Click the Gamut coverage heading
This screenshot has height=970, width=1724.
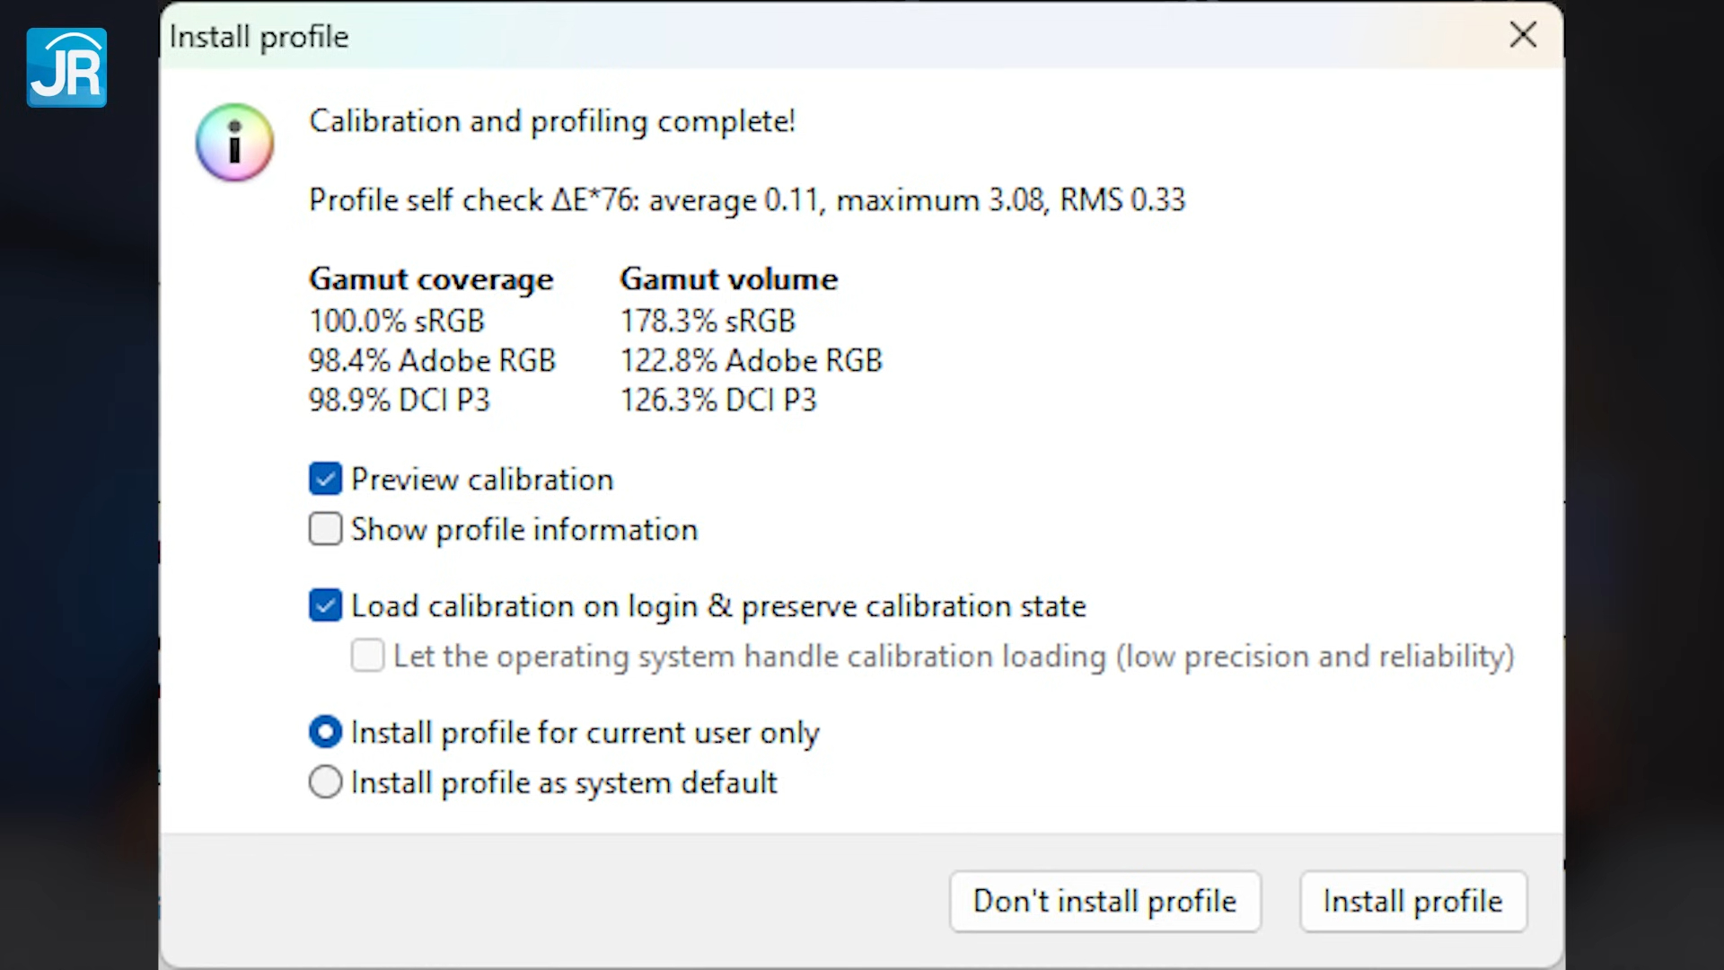tap(430, 279)
